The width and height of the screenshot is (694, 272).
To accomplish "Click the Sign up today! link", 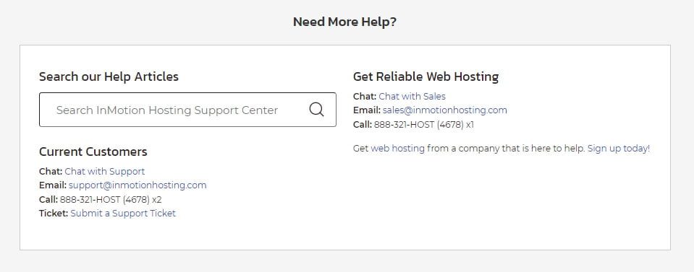I will click(x=619, y=149).
